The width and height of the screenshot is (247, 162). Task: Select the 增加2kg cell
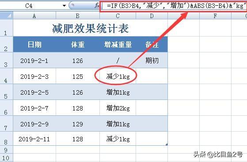[118, 108]
